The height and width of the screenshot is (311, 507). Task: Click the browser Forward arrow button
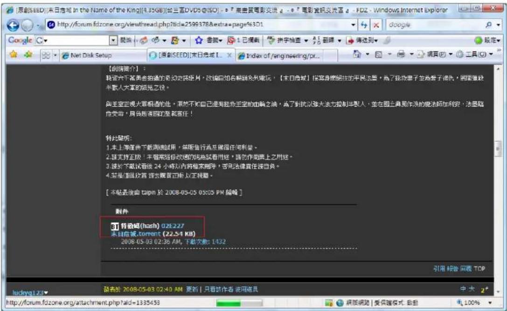pos(27,25)
